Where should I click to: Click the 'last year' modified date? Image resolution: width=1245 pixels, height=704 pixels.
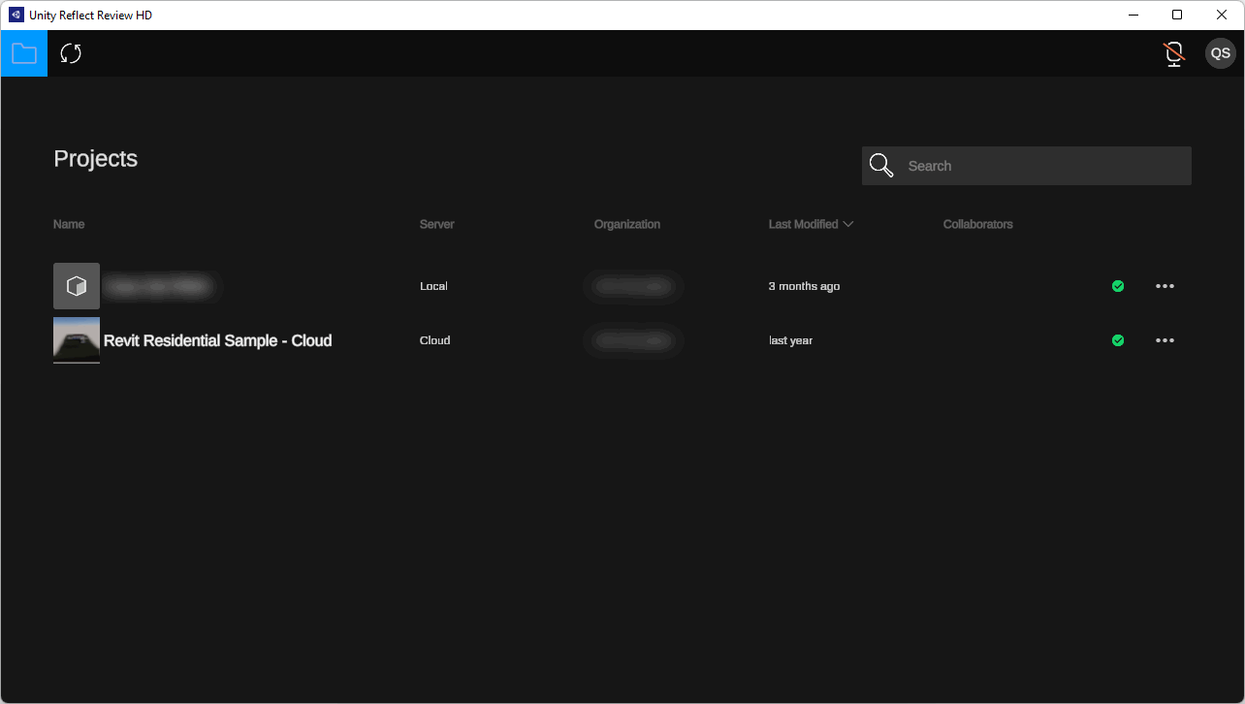(x=791, y=340)
